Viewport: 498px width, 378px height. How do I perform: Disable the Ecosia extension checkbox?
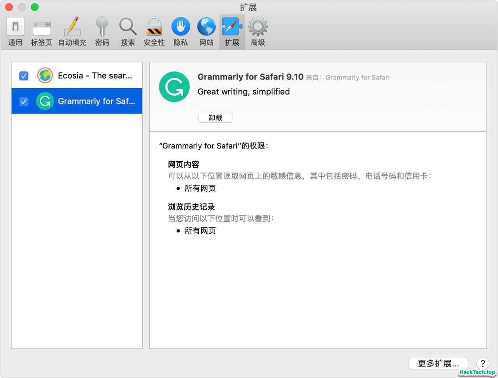click(x=24, y=75)
